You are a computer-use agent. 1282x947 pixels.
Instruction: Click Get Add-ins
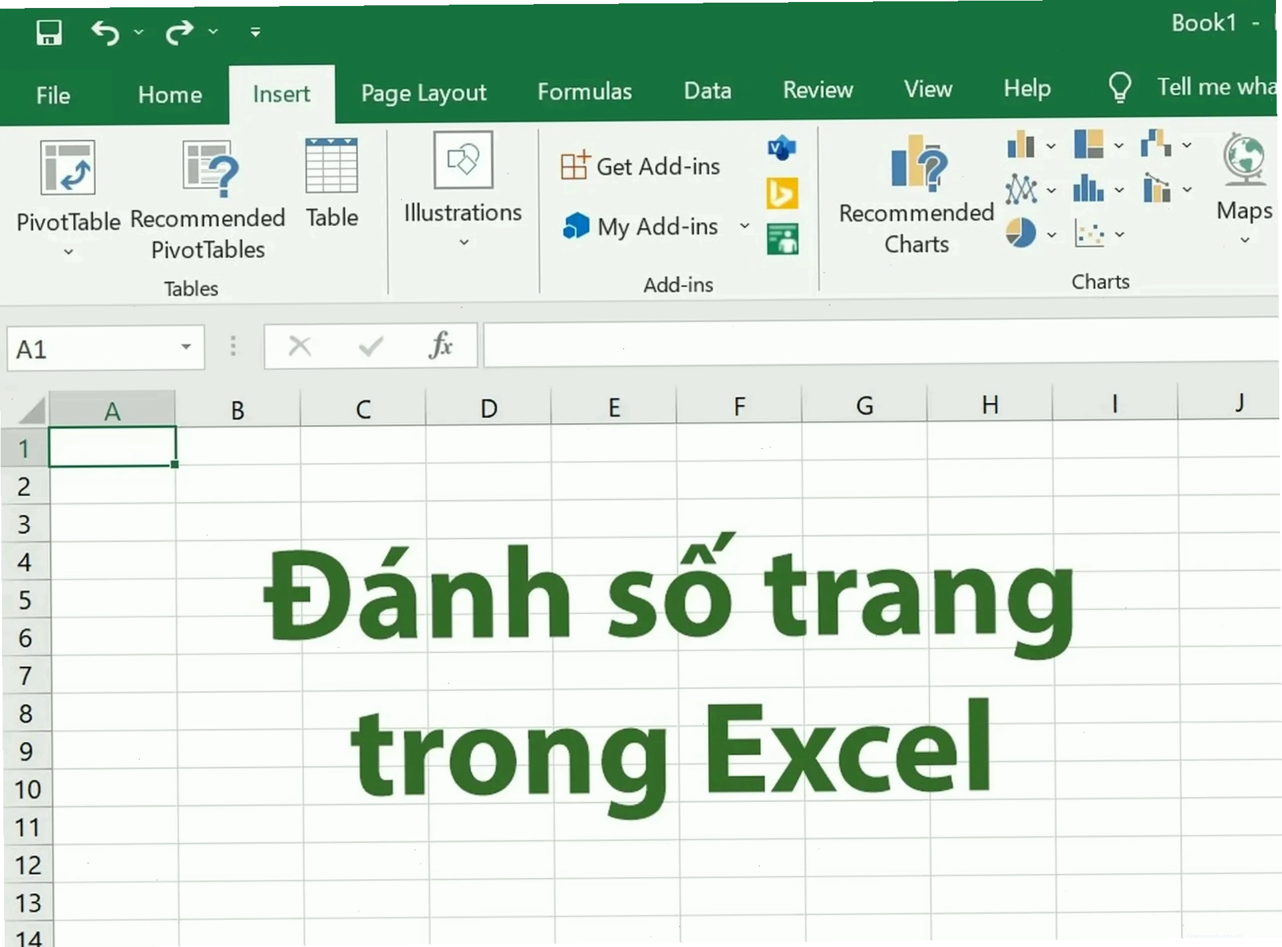[x=641, y=166]
